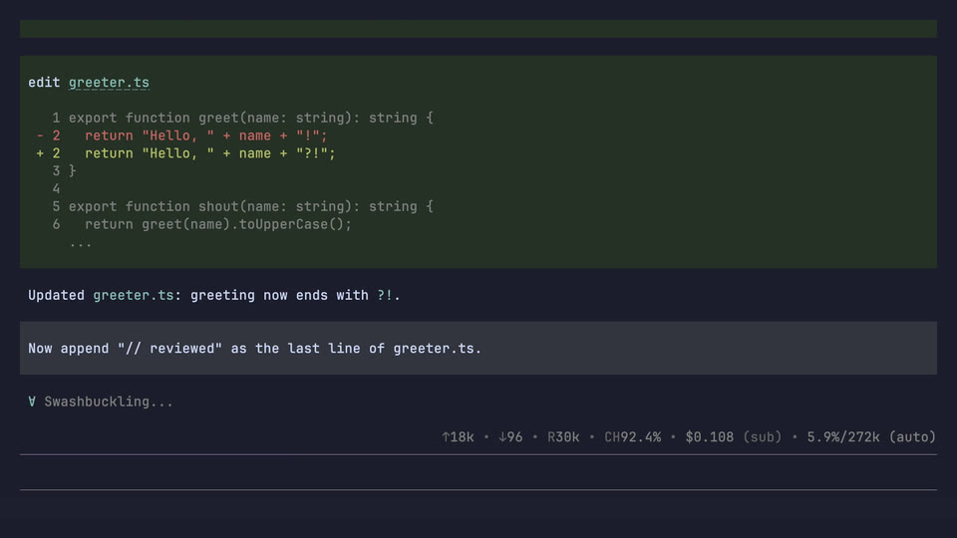Focus the prompt input field at the bottom
Image resolution: width=957 pixels, height=538 pixels.
click(478, 472)
